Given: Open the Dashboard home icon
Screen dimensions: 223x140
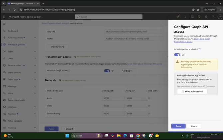Looking at the screenshot, I should click(4, 31).
